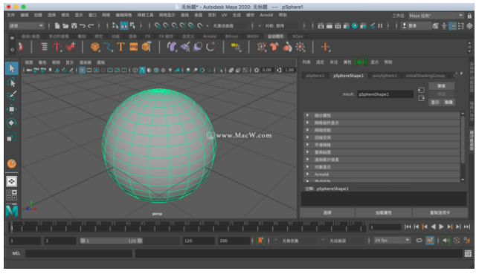
Task: Undo the last action
Action: [x=83, y=26]
